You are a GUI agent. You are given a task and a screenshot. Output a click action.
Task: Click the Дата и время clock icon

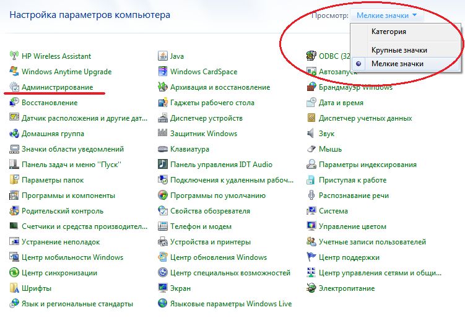point(311,103)
